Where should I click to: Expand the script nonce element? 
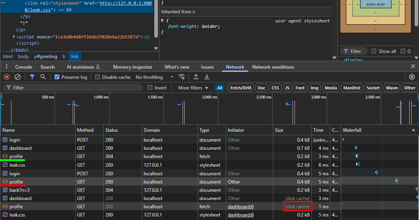pyautogui.click(x=14, y=36)
